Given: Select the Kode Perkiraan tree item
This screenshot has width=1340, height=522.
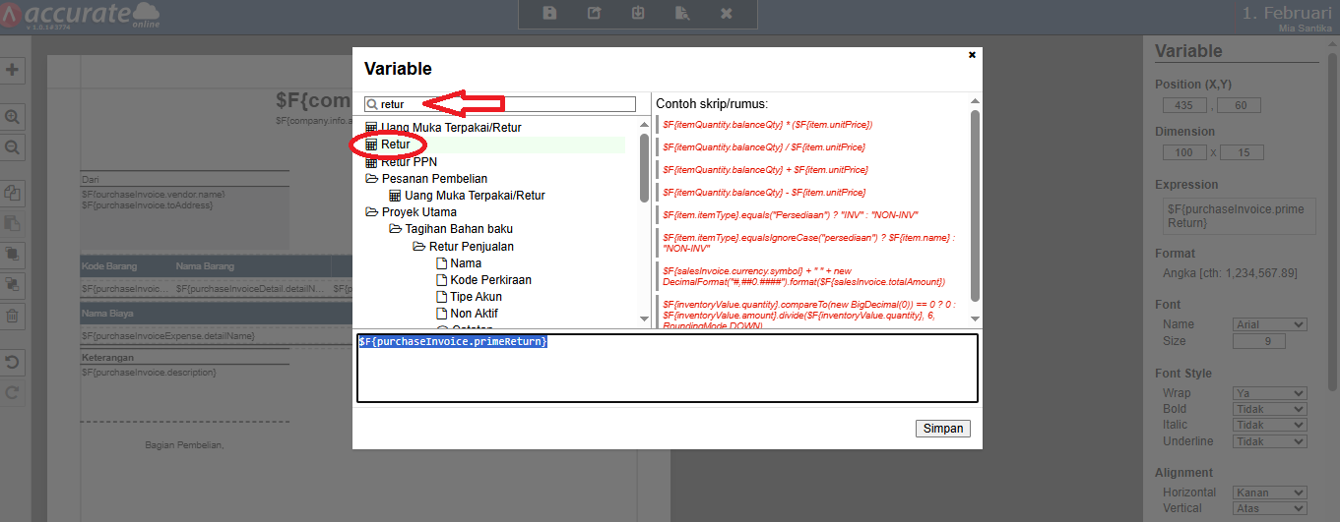Looking at the screenshot, I should tap(490, 280).
